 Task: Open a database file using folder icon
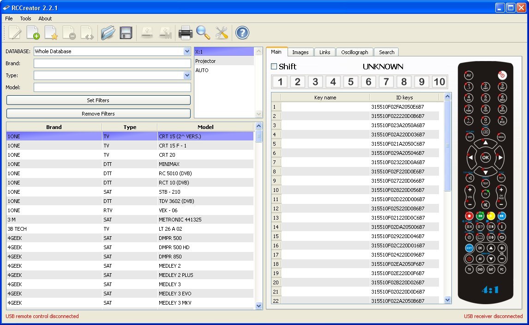click(108, 32)
